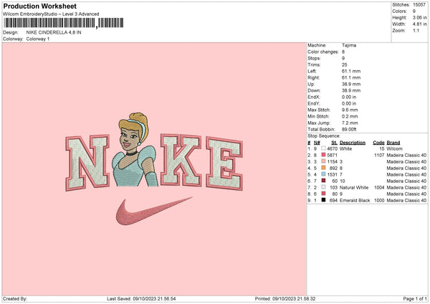430x304 pixels.
Task: Click the Production Worksheet title
Action: tap(40, 6)
